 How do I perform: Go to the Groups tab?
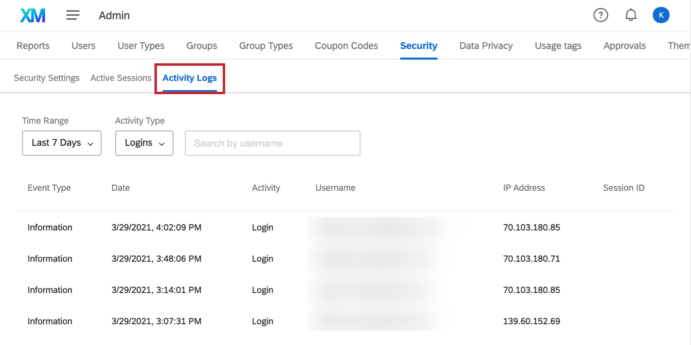click(202, 46)
